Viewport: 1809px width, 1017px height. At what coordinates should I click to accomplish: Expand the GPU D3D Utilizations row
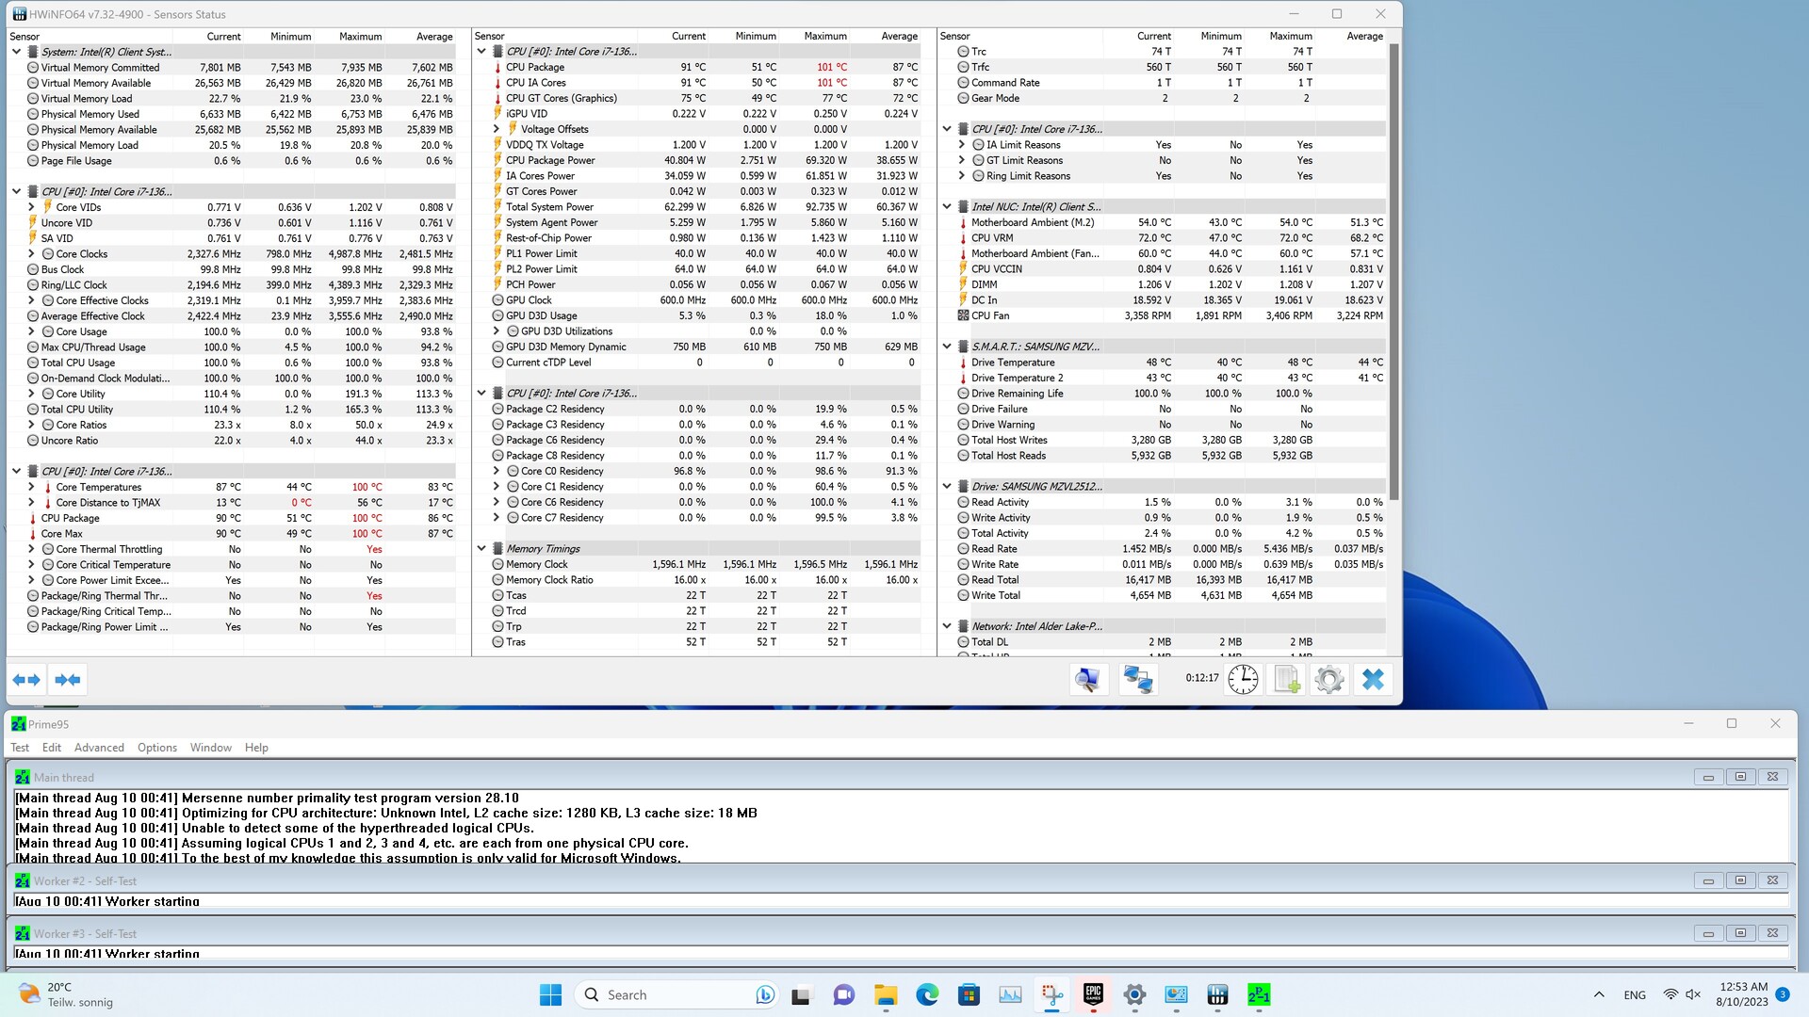click(x=497, y=331)
